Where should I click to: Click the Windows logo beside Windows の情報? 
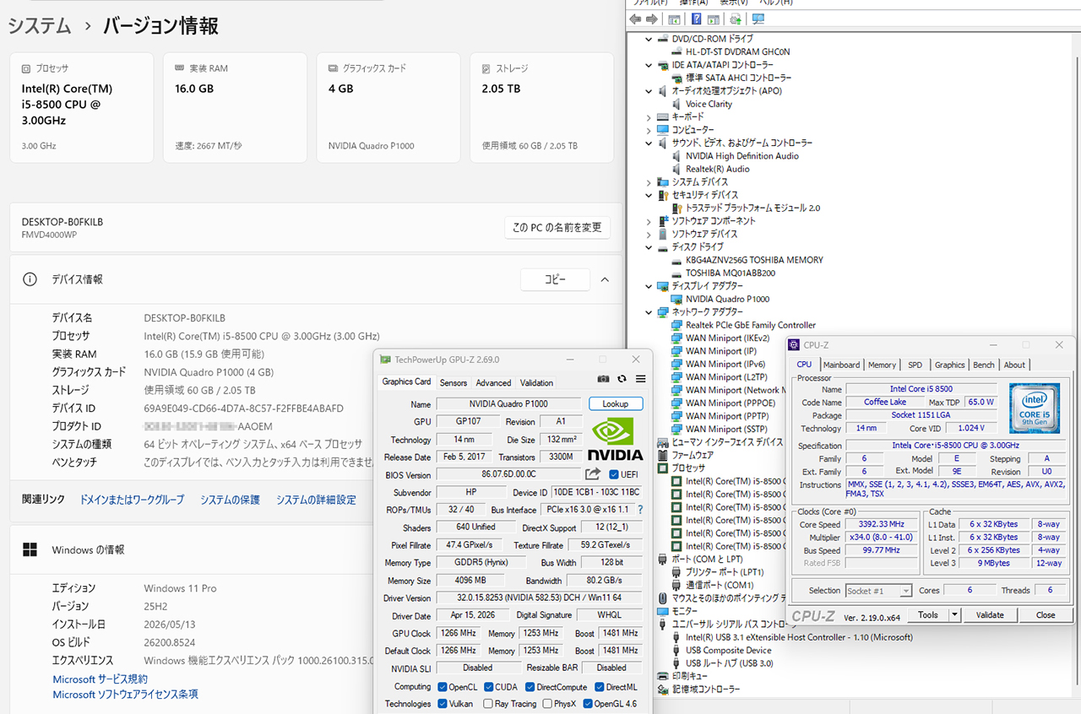(30, 549)
